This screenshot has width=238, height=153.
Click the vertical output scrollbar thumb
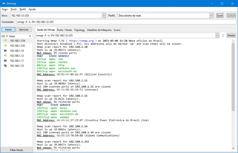coord(233,77)
